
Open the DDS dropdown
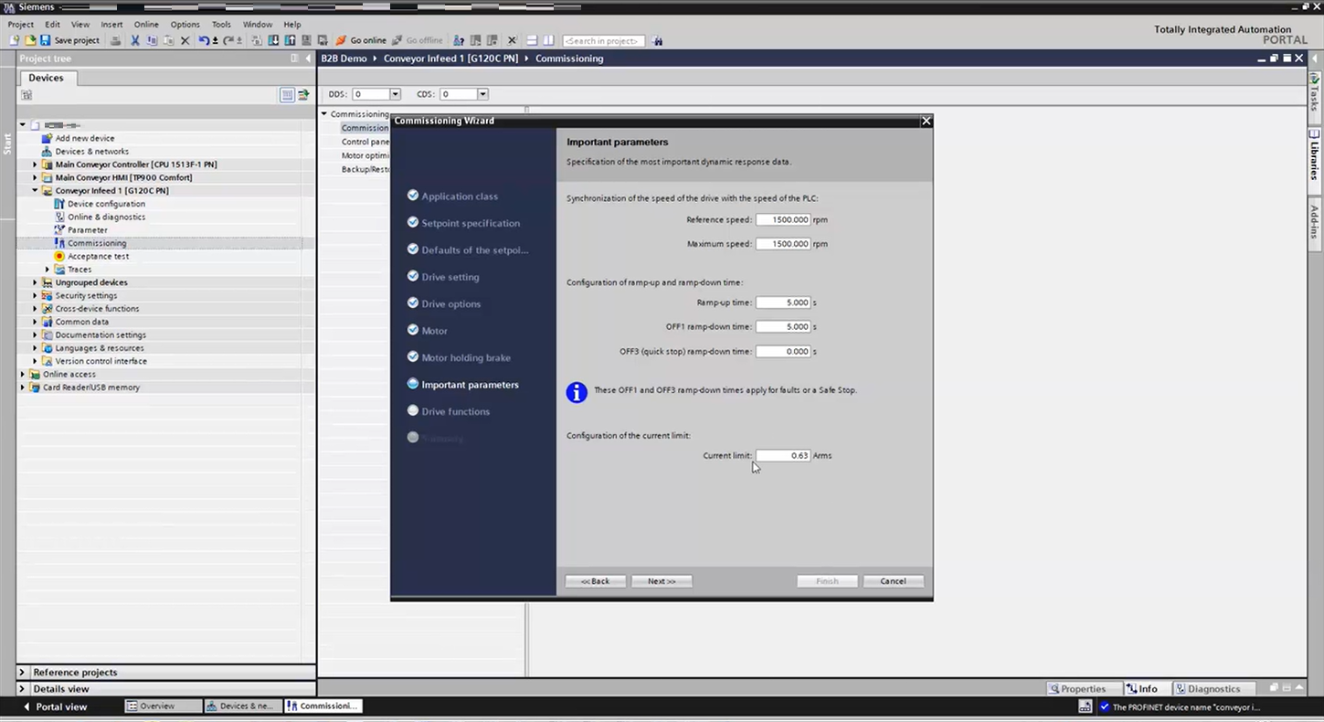tap(395, 94)
